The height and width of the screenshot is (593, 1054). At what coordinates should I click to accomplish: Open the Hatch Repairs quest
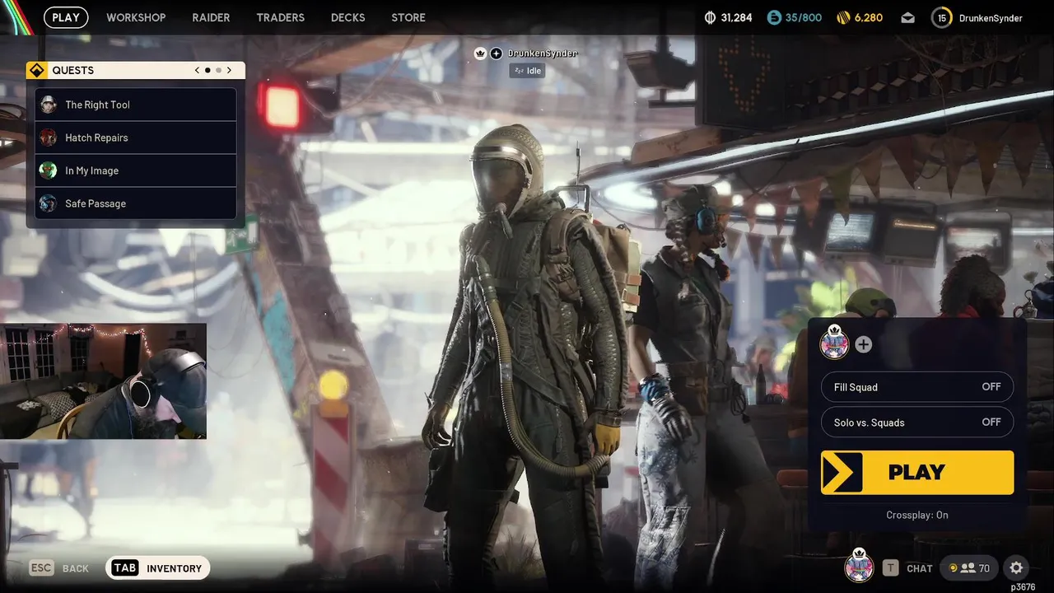click(136, 138)
